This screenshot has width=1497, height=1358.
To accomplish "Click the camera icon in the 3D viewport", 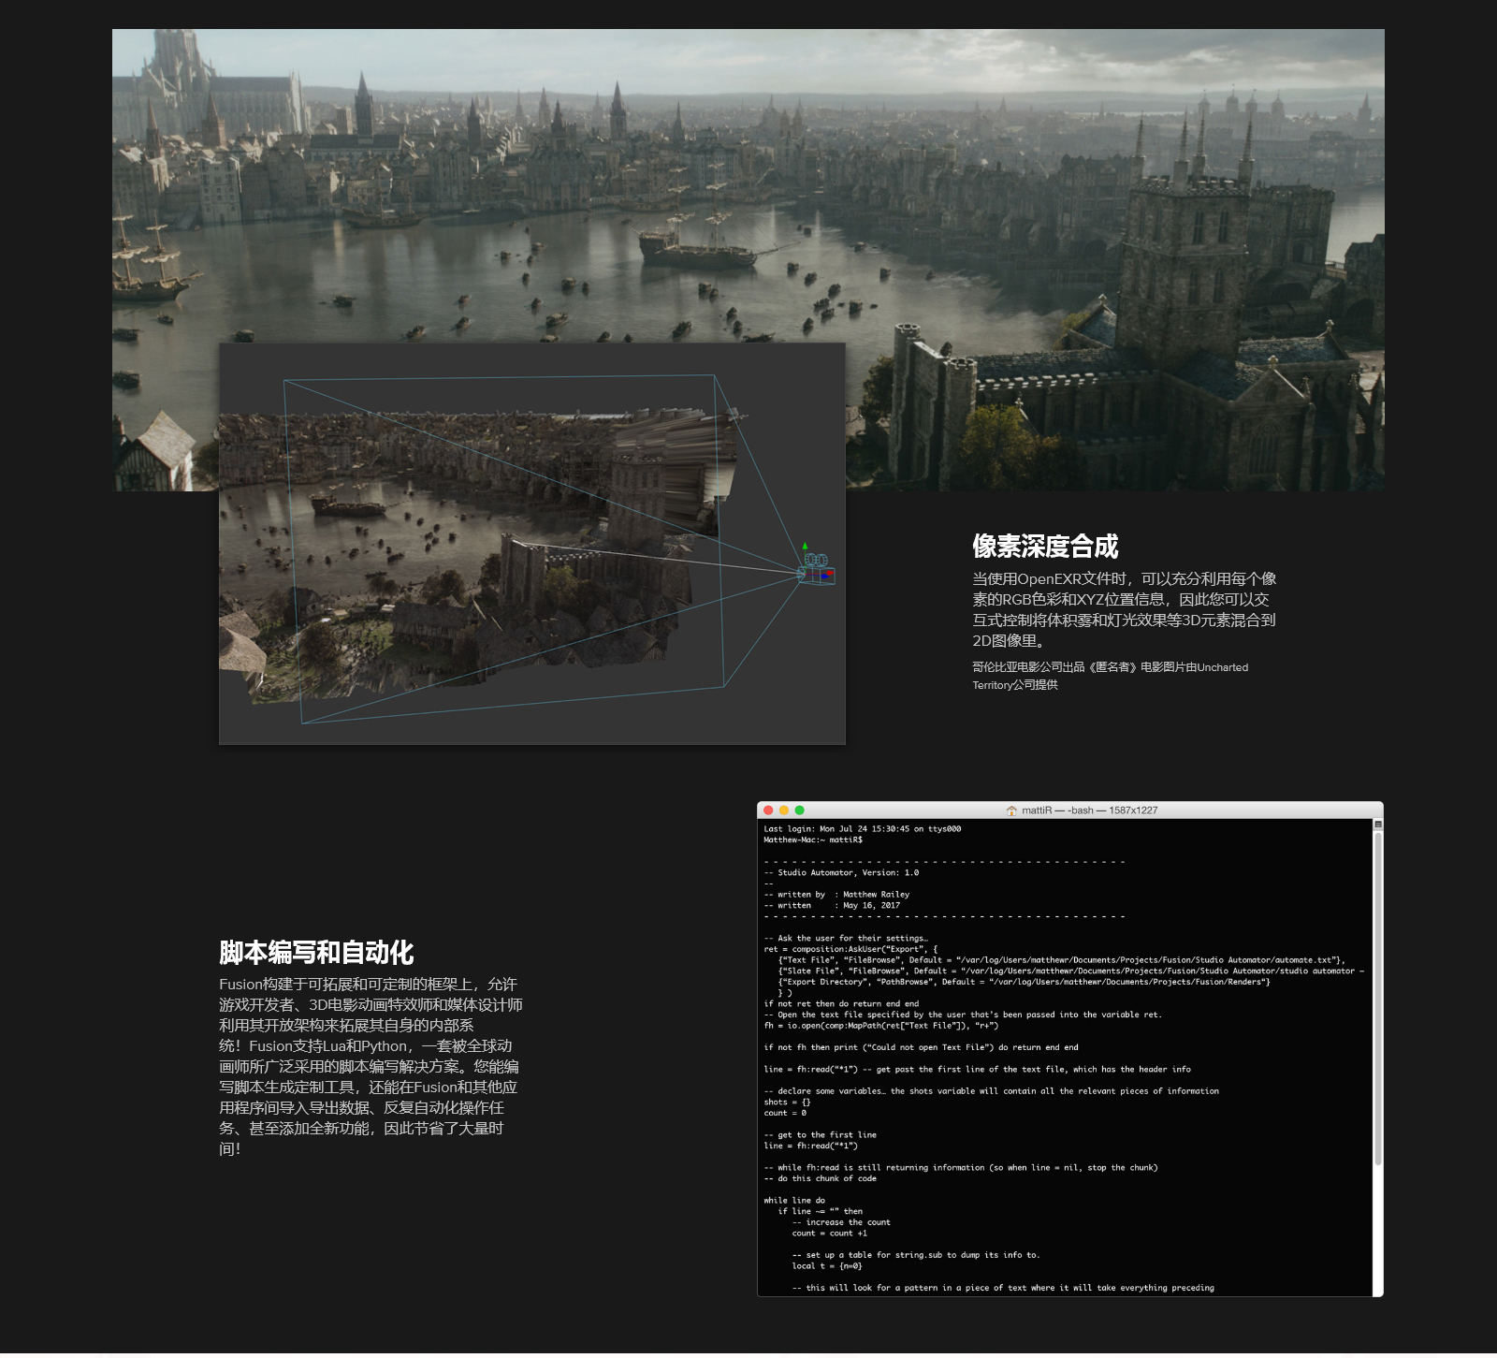I will coord(817,568).
